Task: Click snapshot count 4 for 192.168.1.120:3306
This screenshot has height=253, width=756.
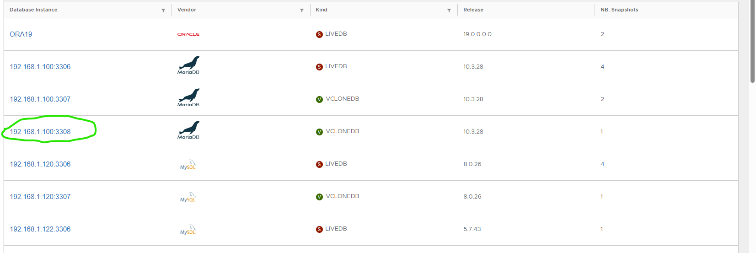Action: coord(602,164)
